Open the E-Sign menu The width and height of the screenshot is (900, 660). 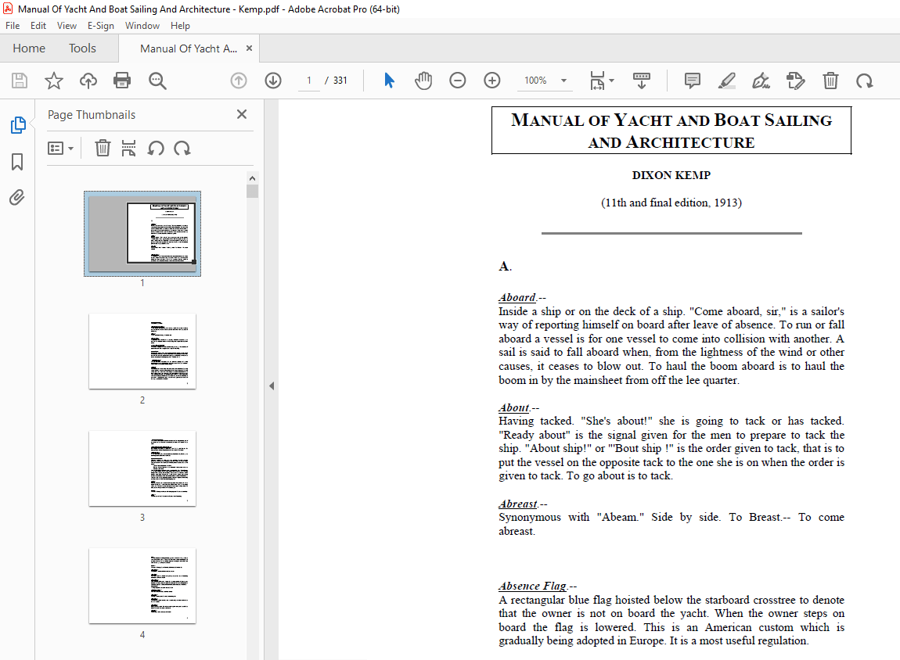click(101, 25)
